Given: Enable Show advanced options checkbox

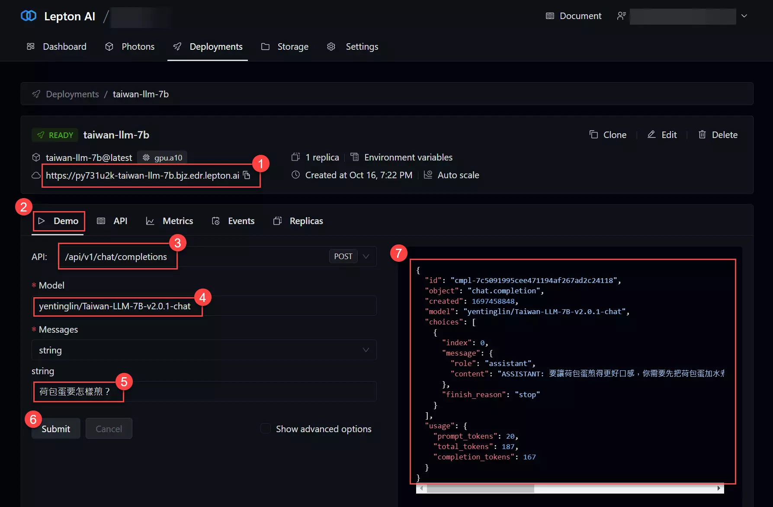Looking at the screenshot, I should (266, 428).
